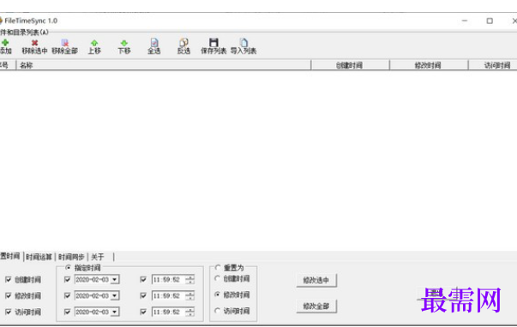Screen dimensions: 517x327
Task: Open date dropdown arrow in 创建时间 row
Action: (114, 280)
